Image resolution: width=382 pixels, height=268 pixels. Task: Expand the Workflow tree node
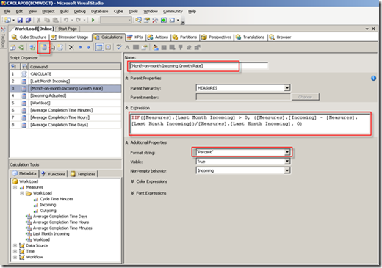click(15, 257)
